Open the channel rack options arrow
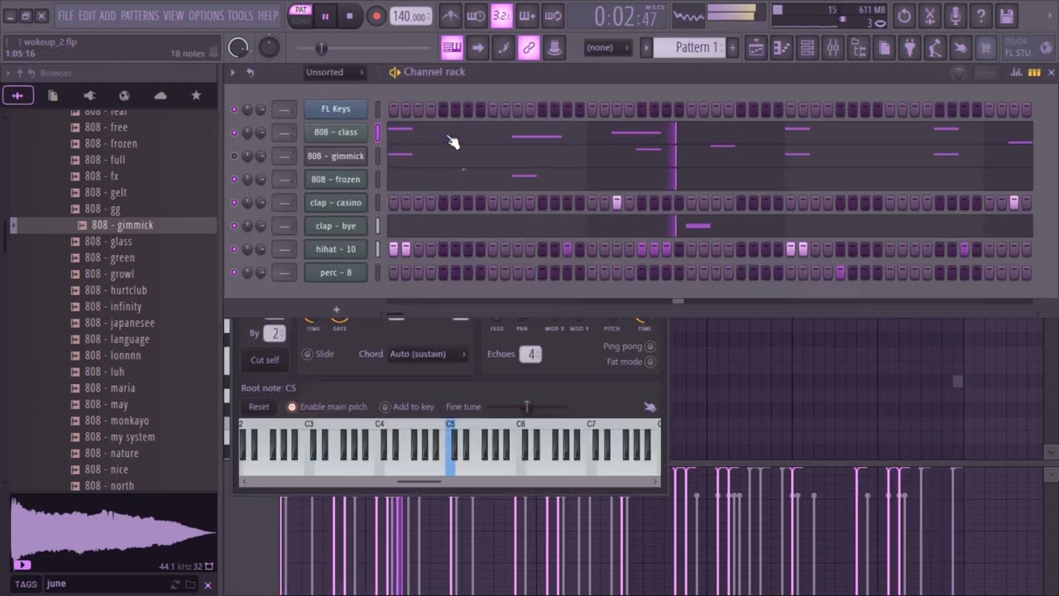Viewport: 1059px width, 596px height. tap(232, 72)
